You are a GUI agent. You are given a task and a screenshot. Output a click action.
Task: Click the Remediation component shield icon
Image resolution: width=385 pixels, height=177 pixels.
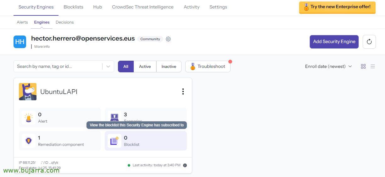click(x=29, y=141)
